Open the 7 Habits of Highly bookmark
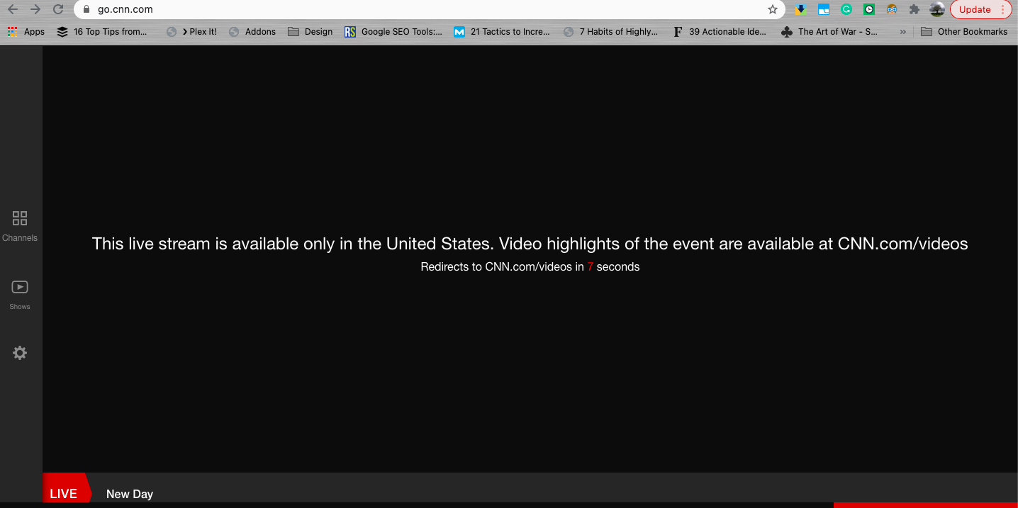Image resolution: width=1018 pixels, height=508 pixels. [x=610, y=32]
